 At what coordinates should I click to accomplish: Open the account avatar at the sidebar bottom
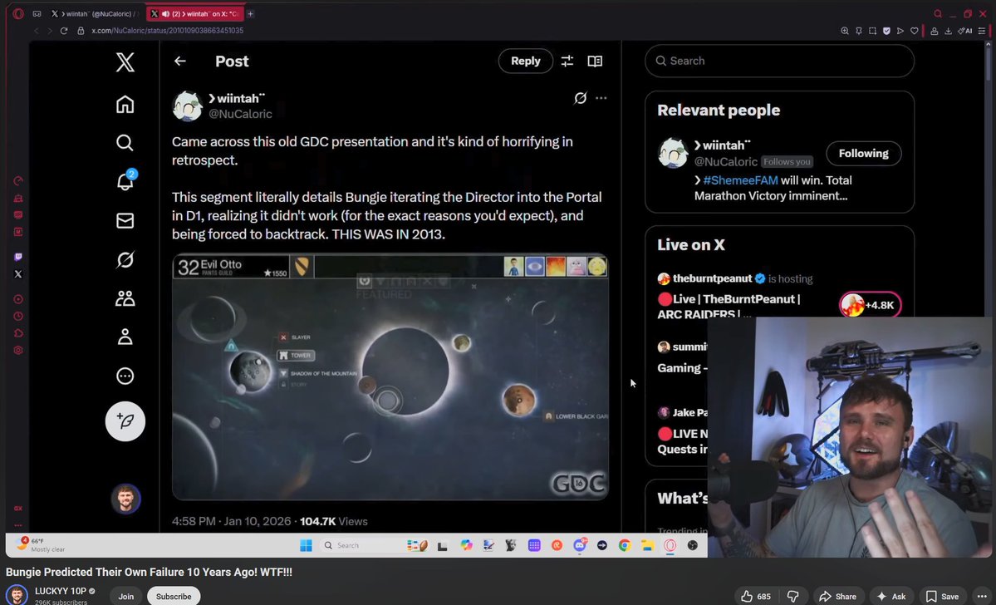point(125,499)
